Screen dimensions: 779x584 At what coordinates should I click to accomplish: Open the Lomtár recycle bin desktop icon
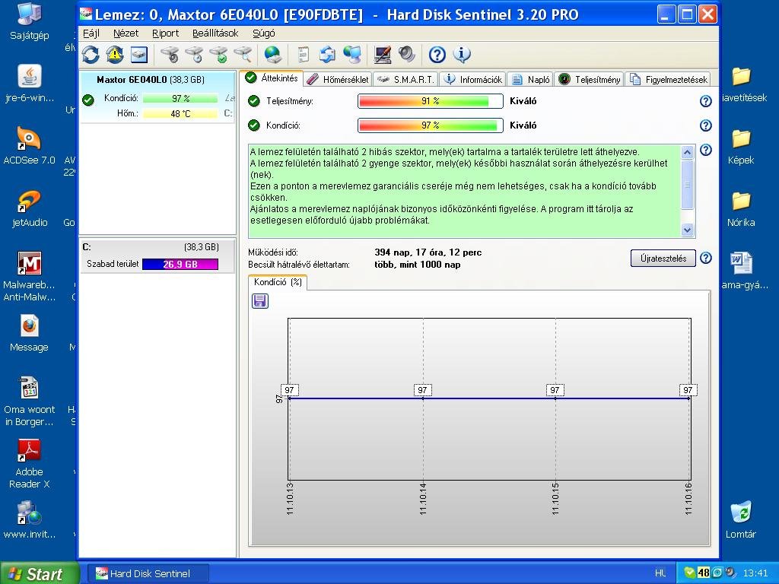pyautogui.click(x=741, y=520)
